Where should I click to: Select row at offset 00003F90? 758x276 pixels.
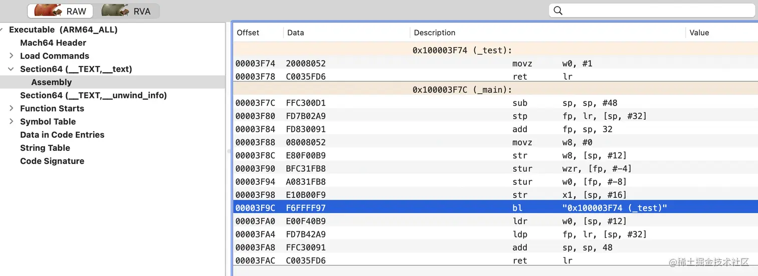[x=495, y=168]
